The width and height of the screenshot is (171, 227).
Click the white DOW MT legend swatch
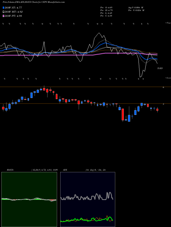tap(3, 12)
